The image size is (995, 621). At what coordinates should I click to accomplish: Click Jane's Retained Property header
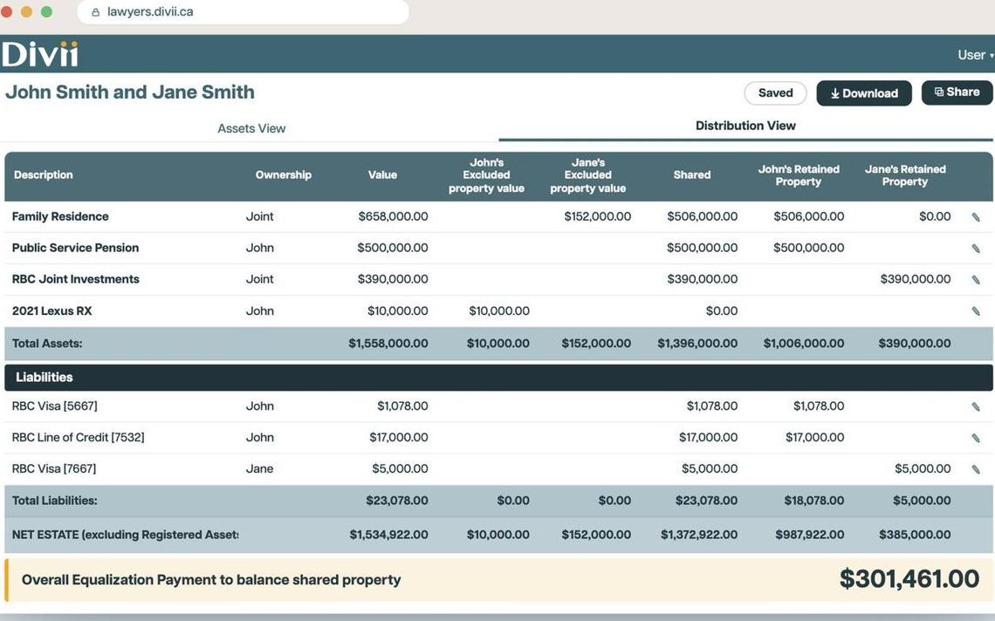905,175
